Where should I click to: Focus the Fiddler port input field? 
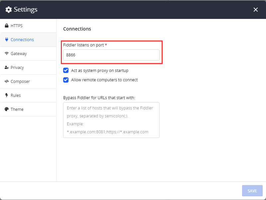pos(111,55)
